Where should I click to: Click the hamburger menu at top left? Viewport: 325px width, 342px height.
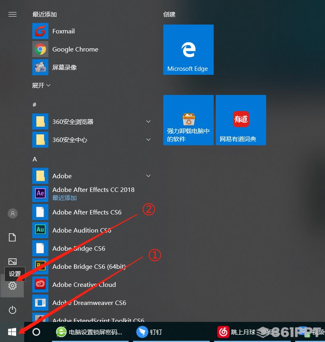[x=12, y=14]
